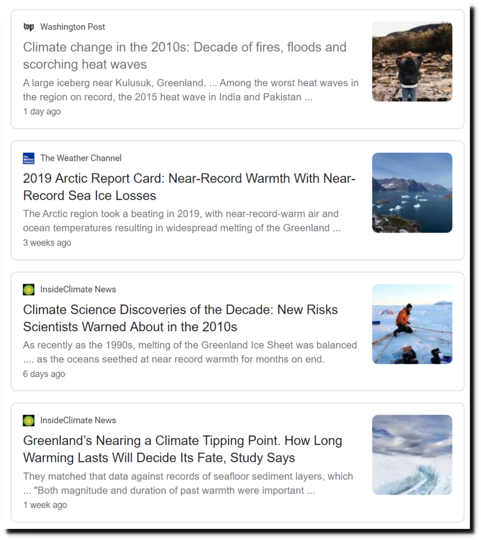The height and width of the screenshot is (540, 481).
Task: Click the Washington Post source name
Action: point(73,27)
